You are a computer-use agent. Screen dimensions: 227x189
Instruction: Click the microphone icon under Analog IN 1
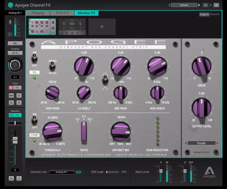pos(10,22)
